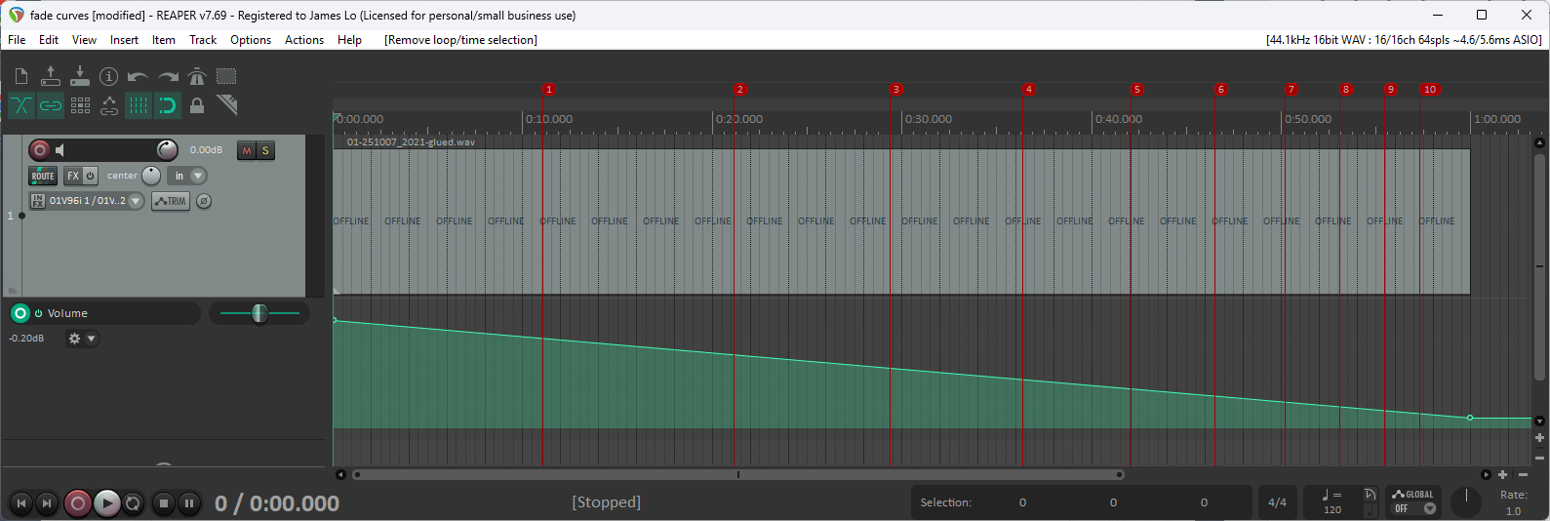Solo track 1 with S button
Screen dimensions: 1550x521
[x=265, y=150]
